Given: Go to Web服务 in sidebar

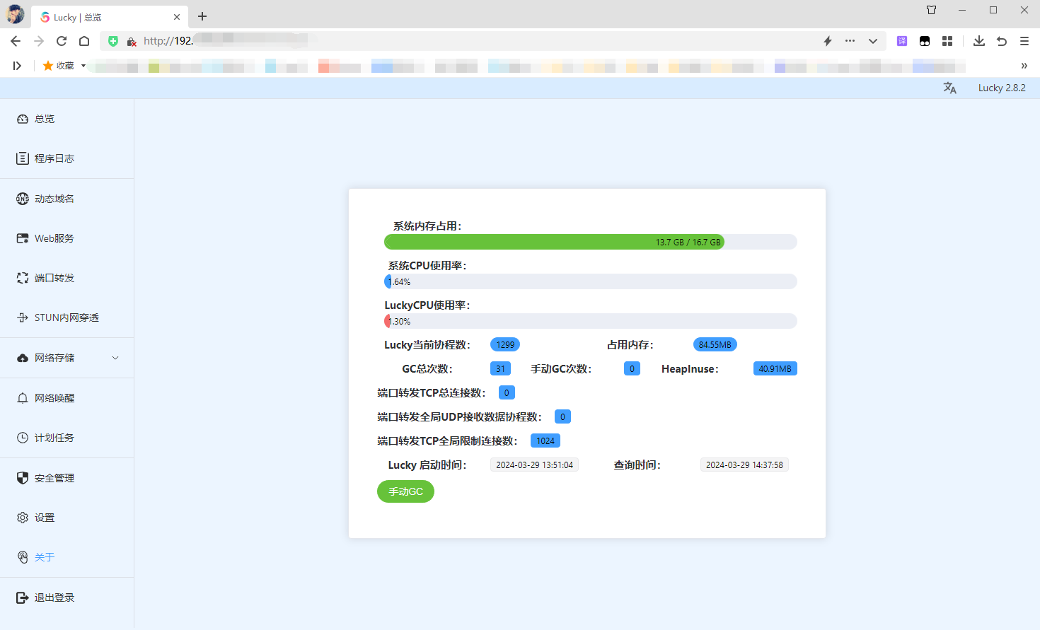Looking at the screenshot, I should pyautogui.click(x=54, y=238).
